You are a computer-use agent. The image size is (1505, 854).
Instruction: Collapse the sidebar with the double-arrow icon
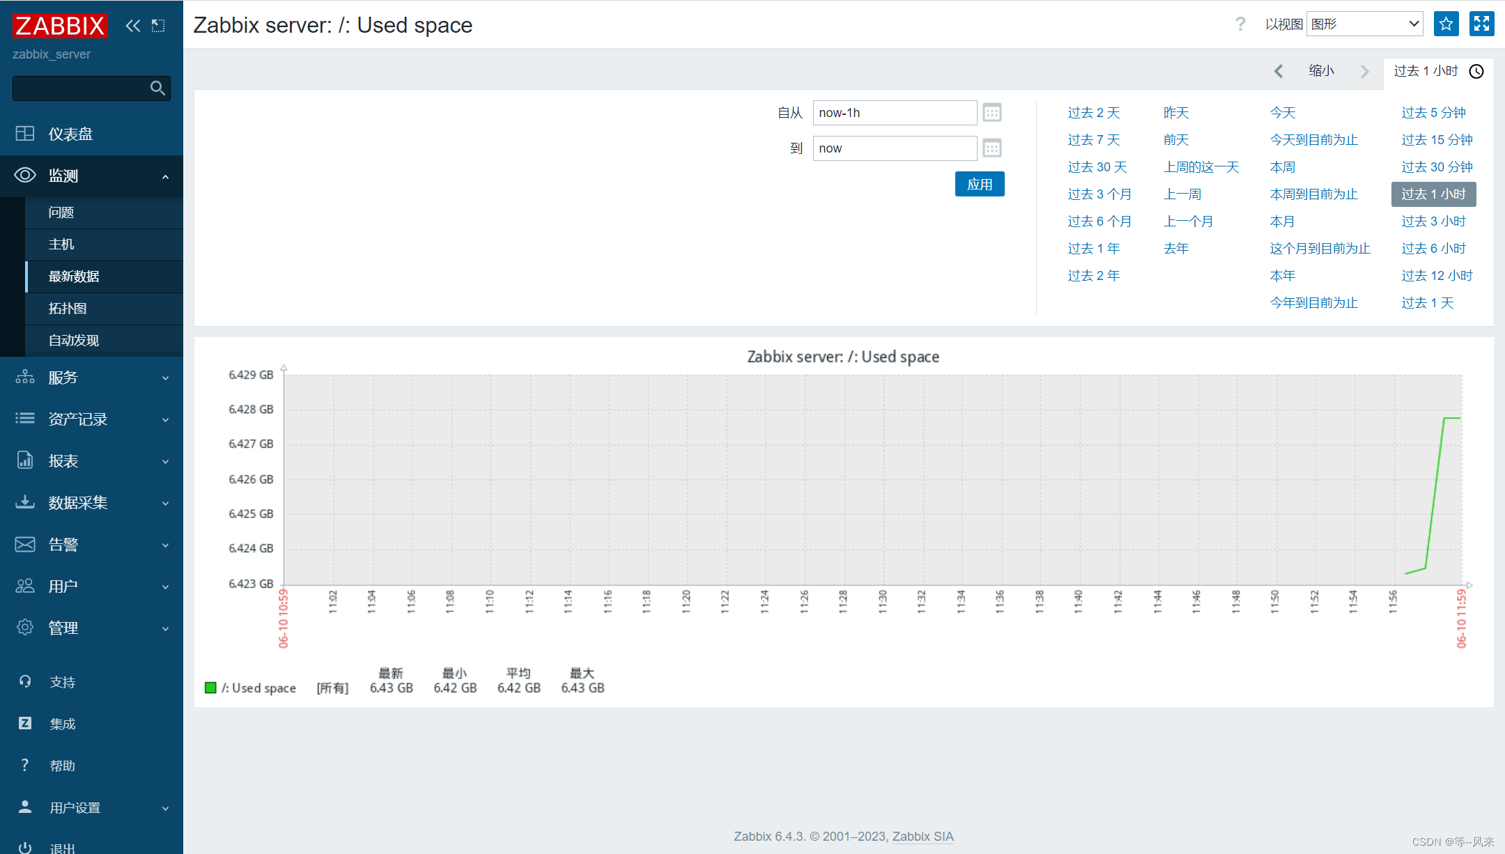pyautogui.click(x=132, y=25)
